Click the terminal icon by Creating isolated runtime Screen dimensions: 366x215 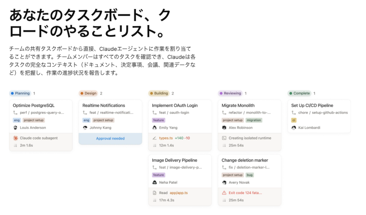224,138
